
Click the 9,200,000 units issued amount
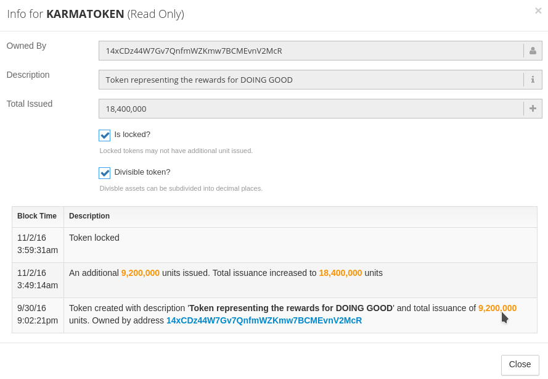pos(141,273)
